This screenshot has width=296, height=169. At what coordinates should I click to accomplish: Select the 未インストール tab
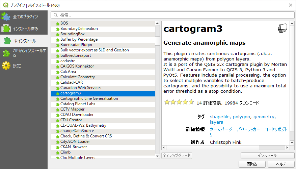coord(24,41)
